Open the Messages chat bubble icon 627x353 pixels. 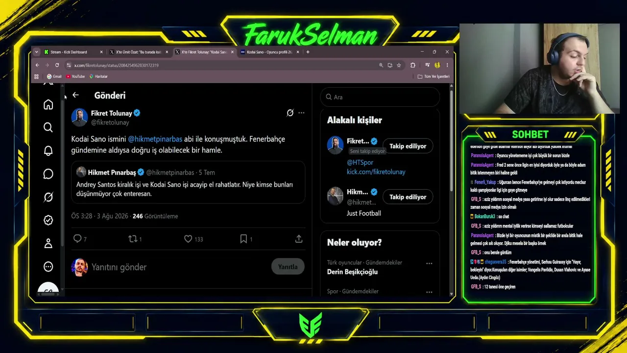(x=48, y=174)
